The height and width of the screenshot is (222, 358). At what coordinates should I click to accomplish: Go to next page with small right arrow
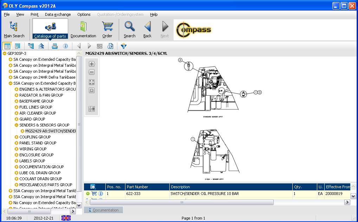point(89,46)
